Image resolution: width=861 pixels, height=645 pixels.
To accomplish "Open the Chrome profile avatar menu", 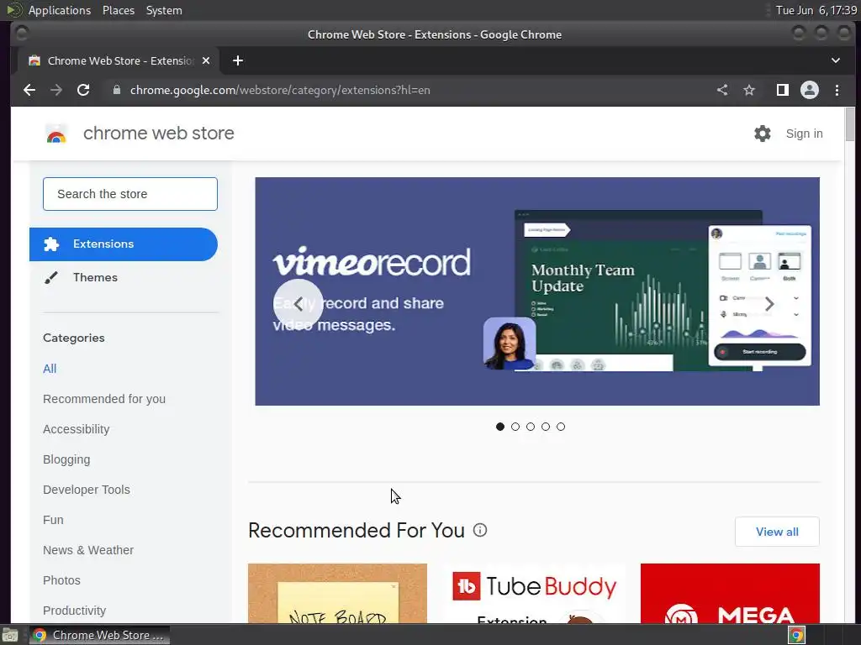I will (810, 90).
